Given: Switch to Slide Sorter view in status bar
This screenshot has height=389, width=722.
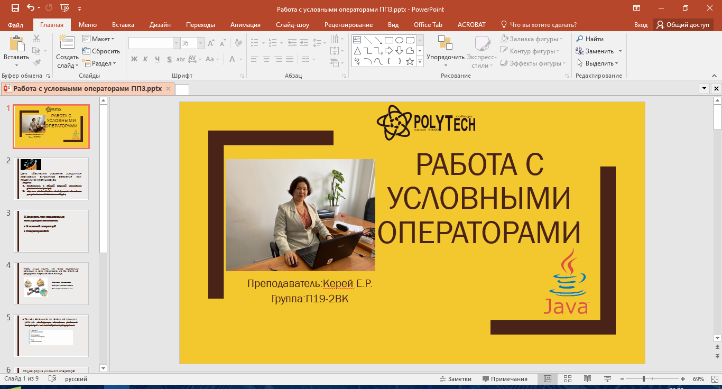Looking at the screenshot, I should tap(567, 379).
